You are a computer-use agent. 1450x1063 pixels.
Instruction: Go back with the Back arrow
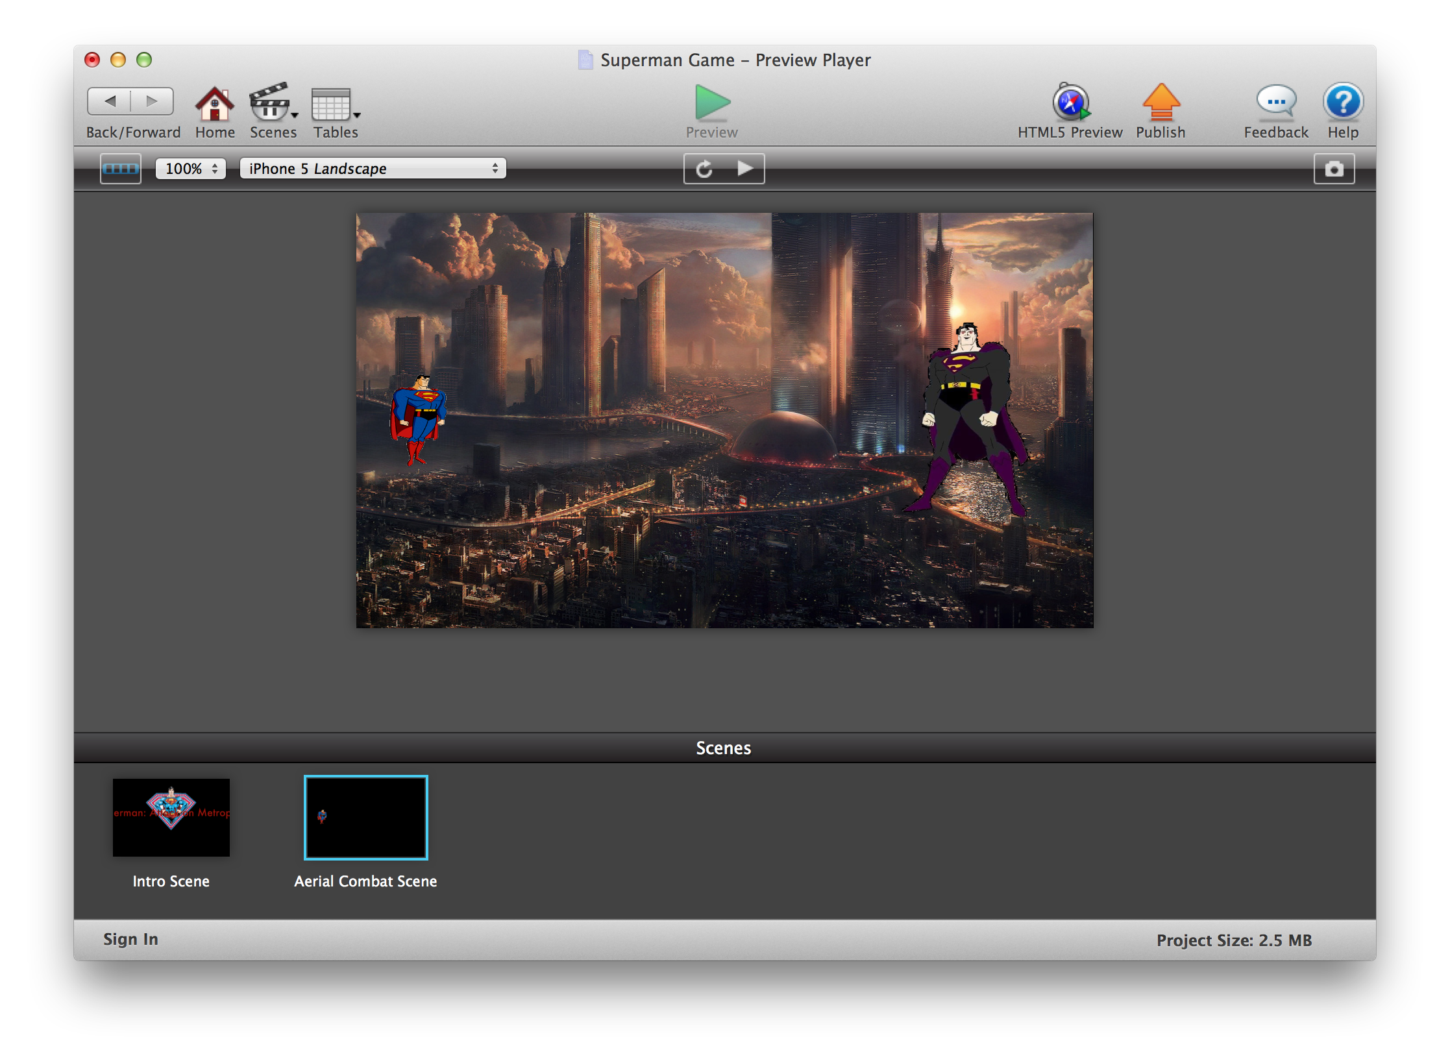110,101
